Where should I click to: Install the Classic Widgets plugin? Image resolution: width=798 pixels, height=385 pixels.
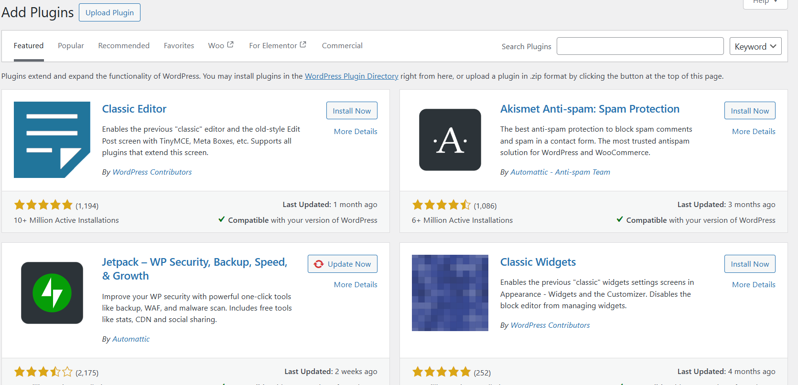point(749,264)
